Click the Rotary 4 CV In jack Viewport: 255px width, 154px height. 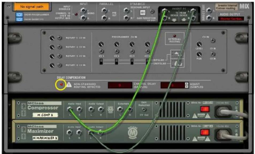click(60, 65)
